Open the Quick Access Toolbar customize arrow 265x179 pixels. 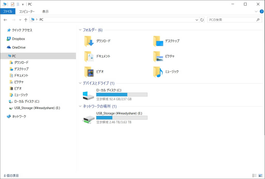pos(23,5)
